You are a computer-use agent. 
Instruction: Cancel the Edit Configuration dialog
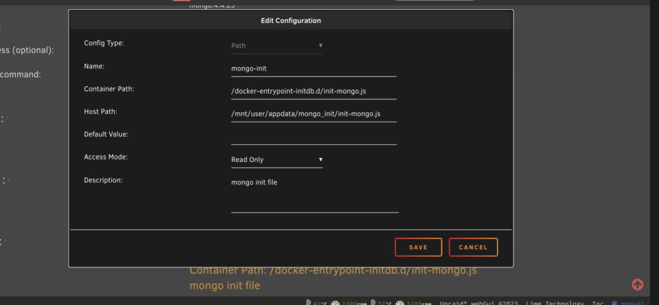coord(473,247)
